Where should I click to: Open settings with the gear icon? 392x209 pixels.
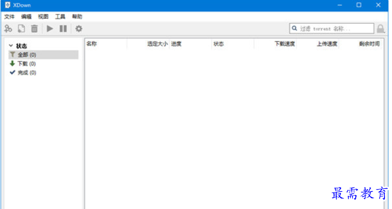click(79, 28)
